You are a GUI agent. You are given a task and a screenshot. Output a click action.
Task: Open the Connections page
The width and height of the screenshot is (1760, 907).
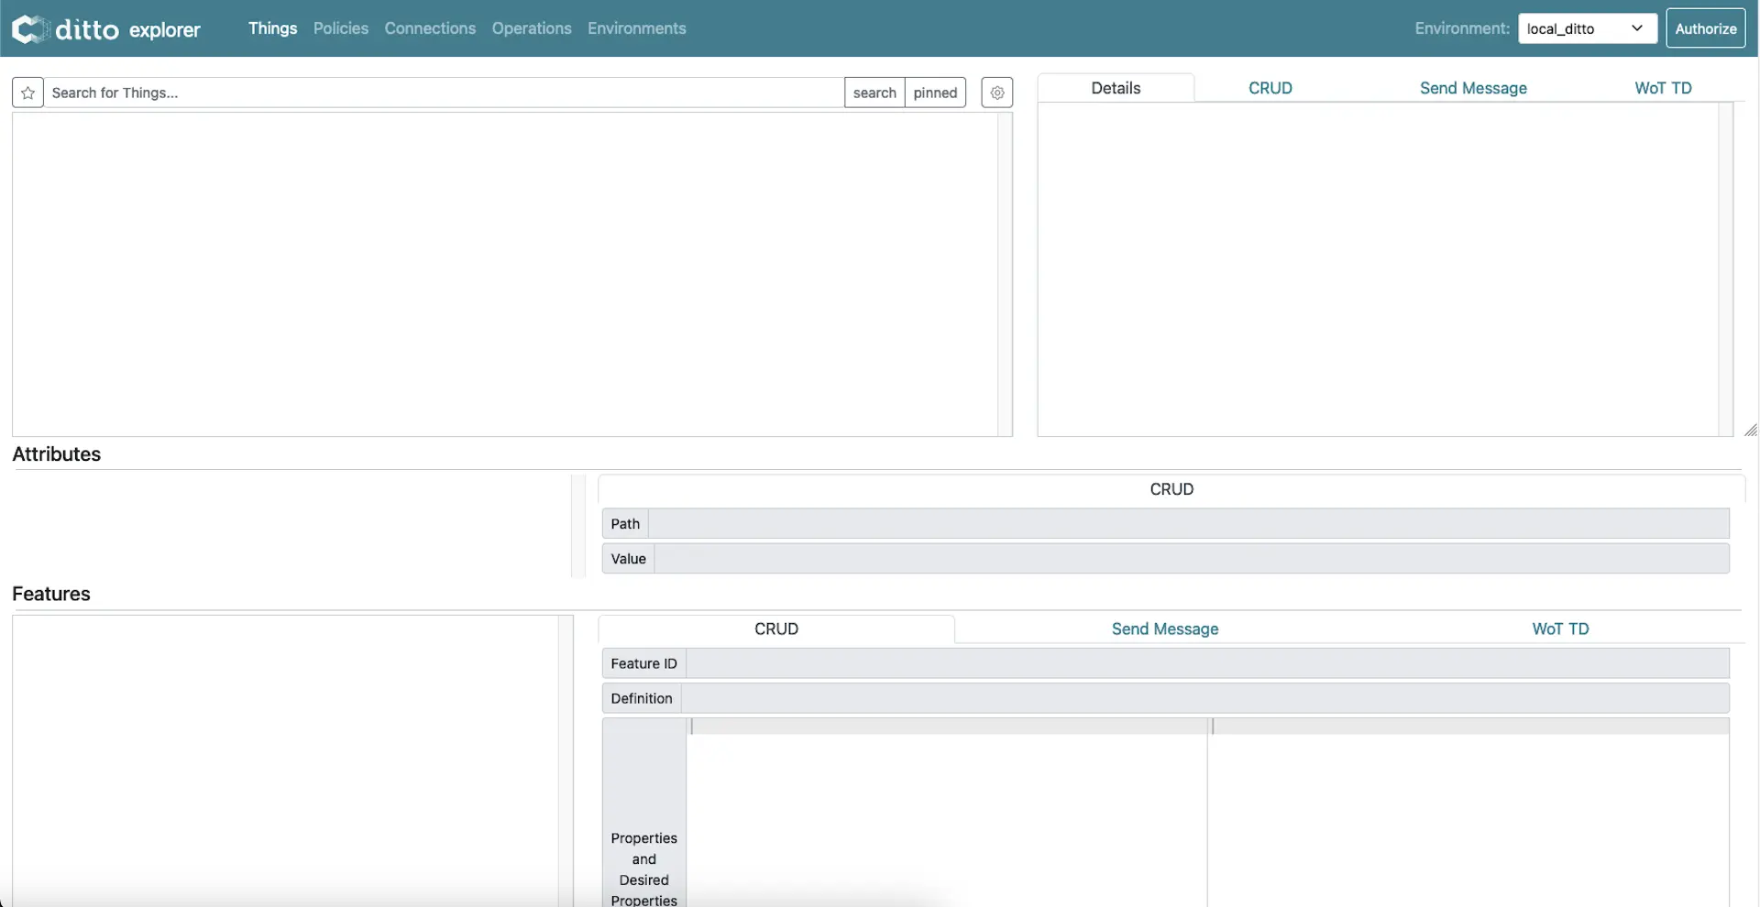point(430,28)
